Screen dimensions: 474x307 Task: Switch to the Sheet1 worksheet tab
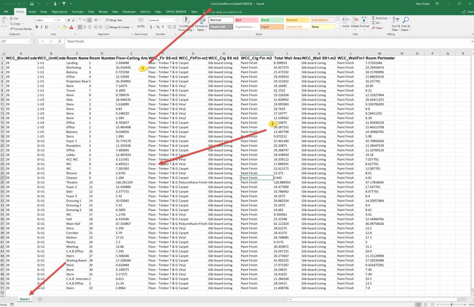25,299
